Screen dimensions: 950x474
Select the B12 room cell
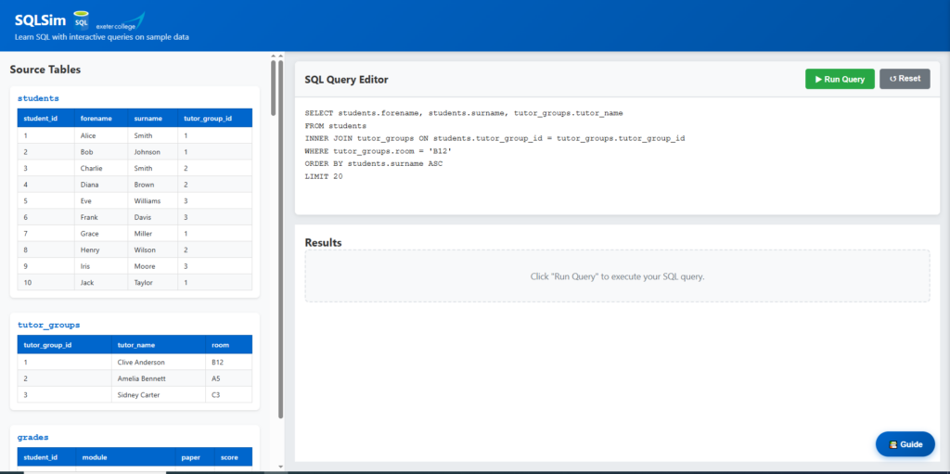click(x=229, y=363)
